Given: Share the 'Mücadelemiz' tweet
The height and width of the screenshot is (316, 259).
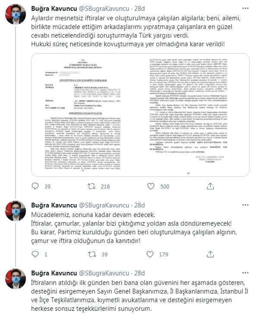Looking at the screenshot, I should [210, 254].
